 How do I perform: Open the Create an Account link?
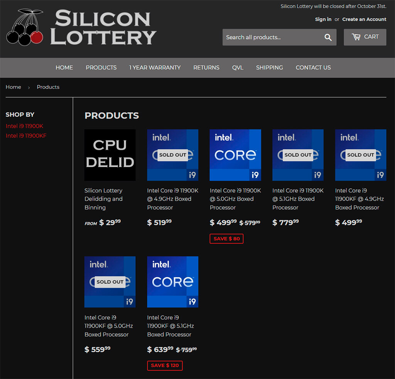[x=364, y=19]
